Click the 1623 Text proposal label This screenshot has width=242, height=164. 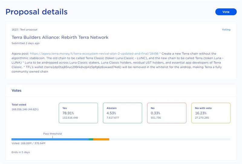(x=25, y=29)
